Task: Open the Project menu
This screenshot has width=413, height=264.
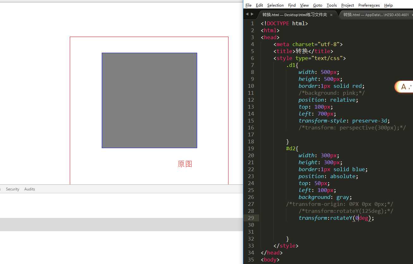Action: [x=348, y=5]
